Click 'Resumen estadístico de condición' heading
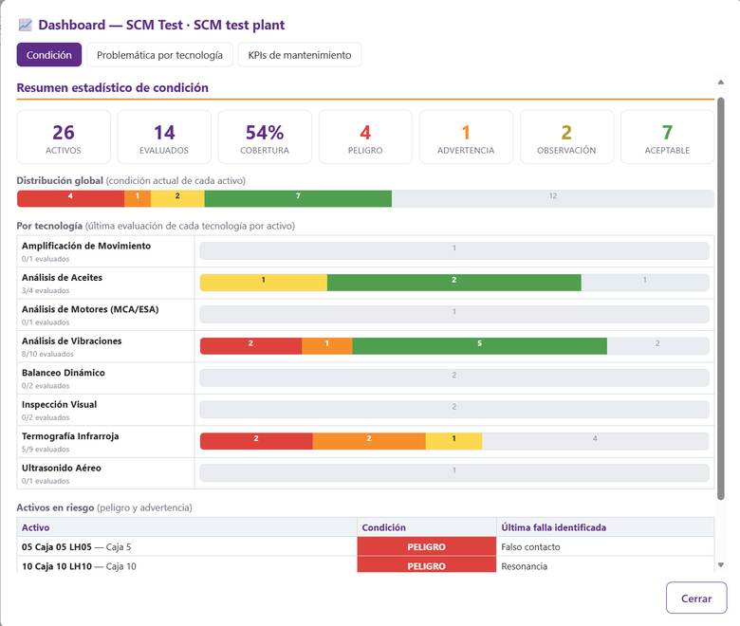This screenshot has width=740, height=626. (x=112, y=88)
